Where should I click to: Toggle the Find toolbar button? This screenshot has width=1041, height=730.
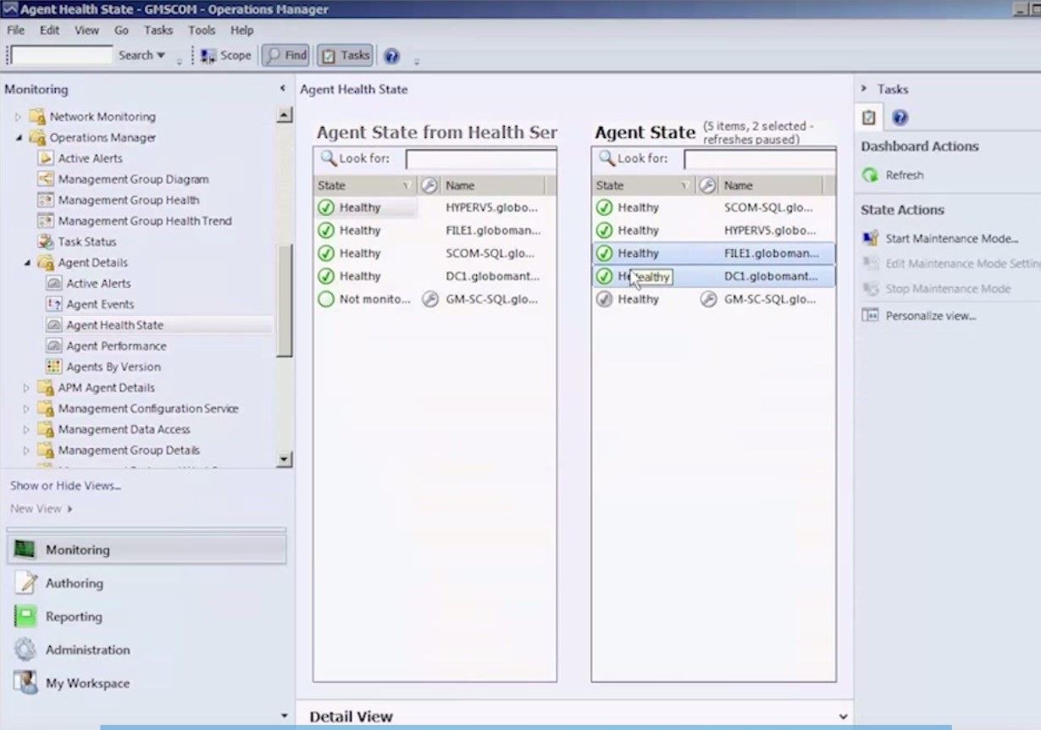click(x=285, y=56)
